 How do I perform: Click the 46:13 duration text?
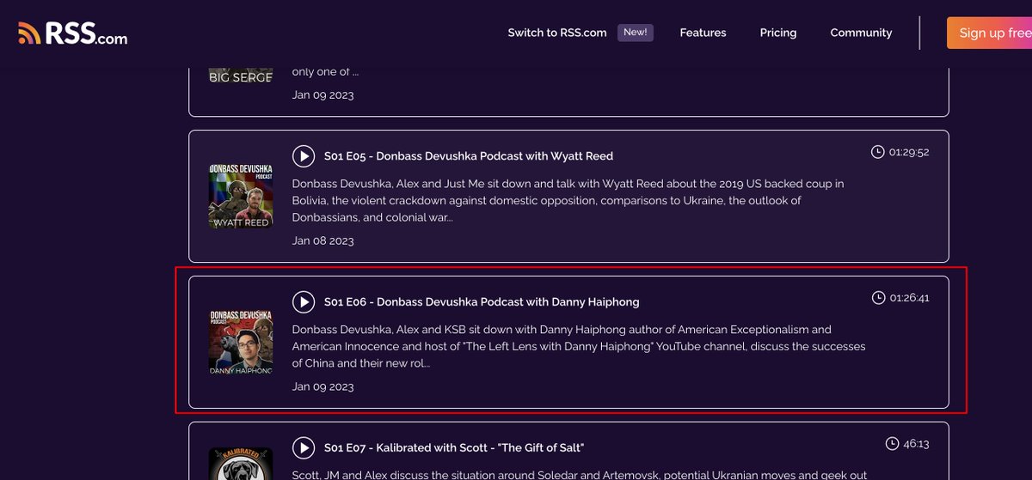click(916, 444)
